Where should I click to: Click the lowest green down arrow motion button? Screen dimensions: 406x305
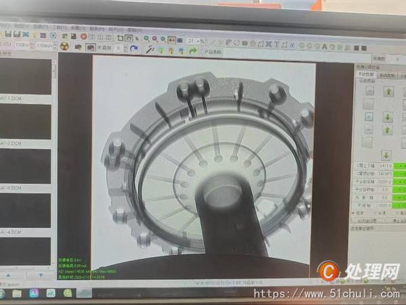[386, 156]
